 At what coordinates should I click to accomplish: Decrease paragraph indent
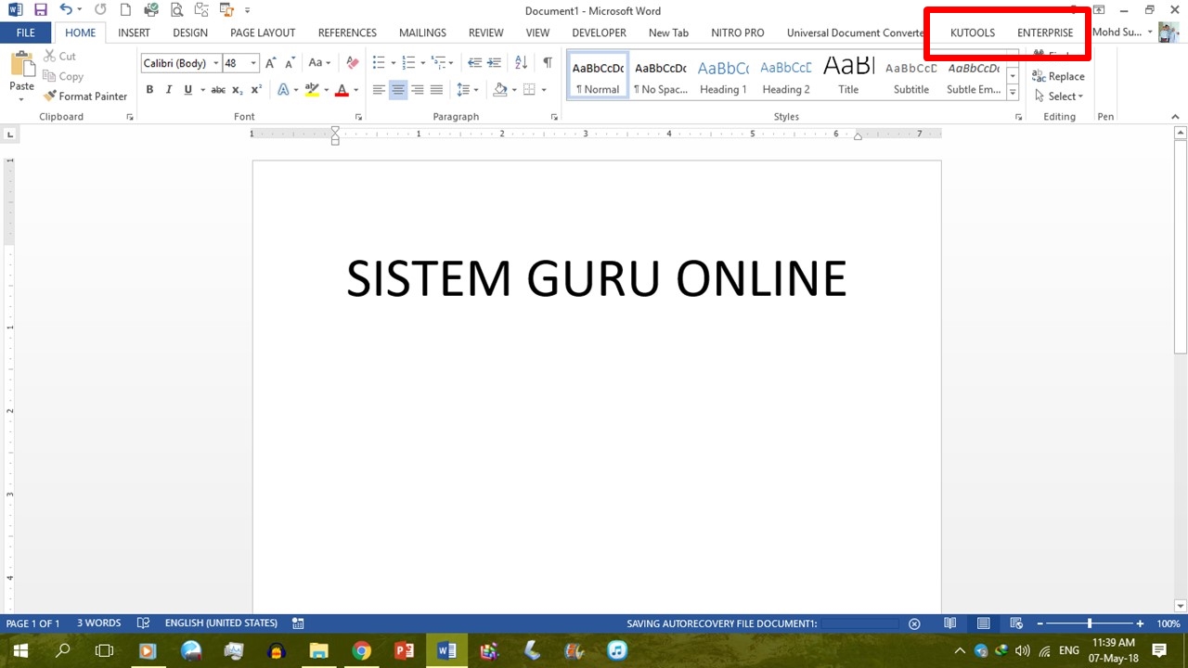point(474,63)
